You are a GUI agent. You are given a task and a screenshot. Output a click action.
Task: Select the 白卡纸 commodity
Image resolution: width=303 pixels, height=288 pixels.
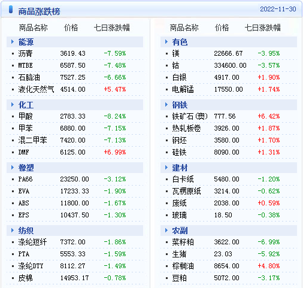tap(183, 179)
